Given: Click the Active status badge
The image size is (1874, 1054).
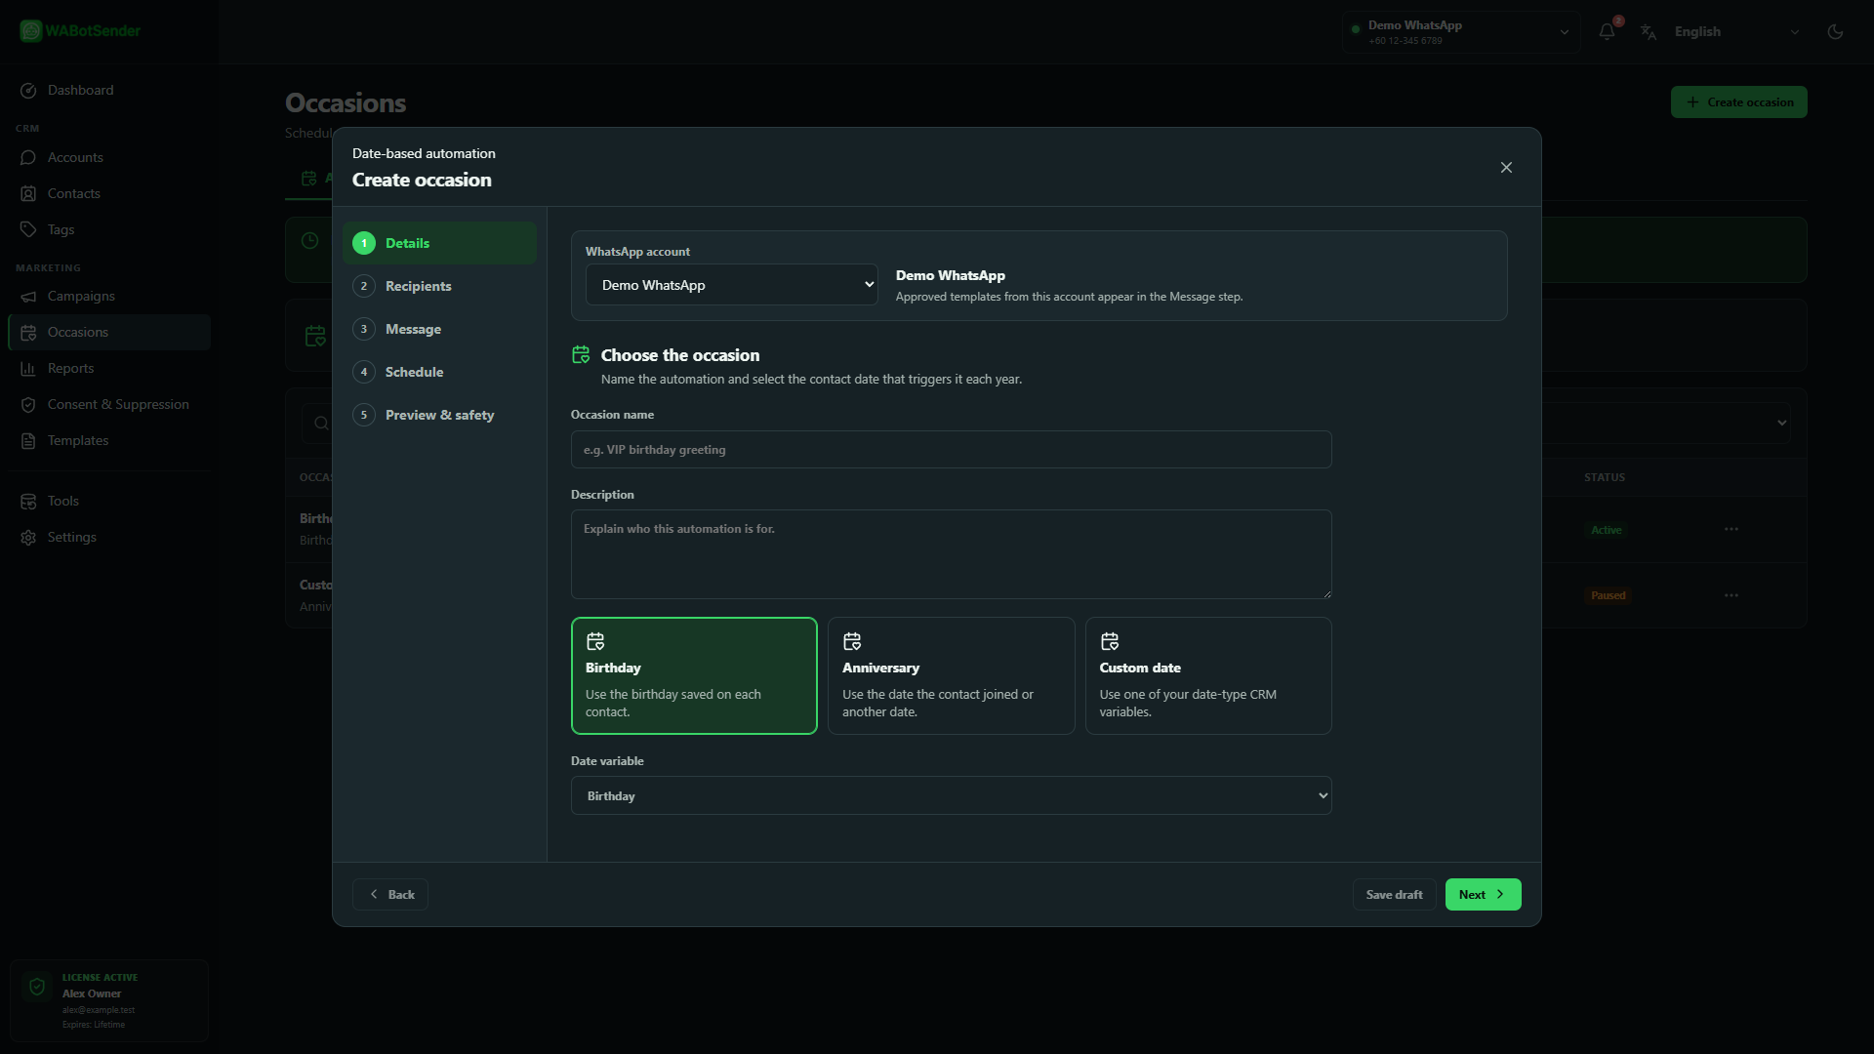Looking at the screenshot, I should pos(1607,530).
